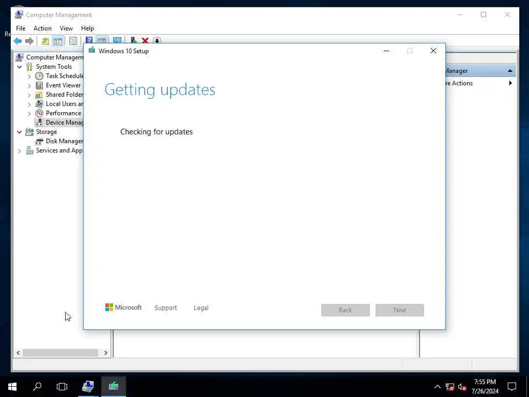Open the Action menu
Viewport: 529px width, 397px height.
click(x=42, y=28)
